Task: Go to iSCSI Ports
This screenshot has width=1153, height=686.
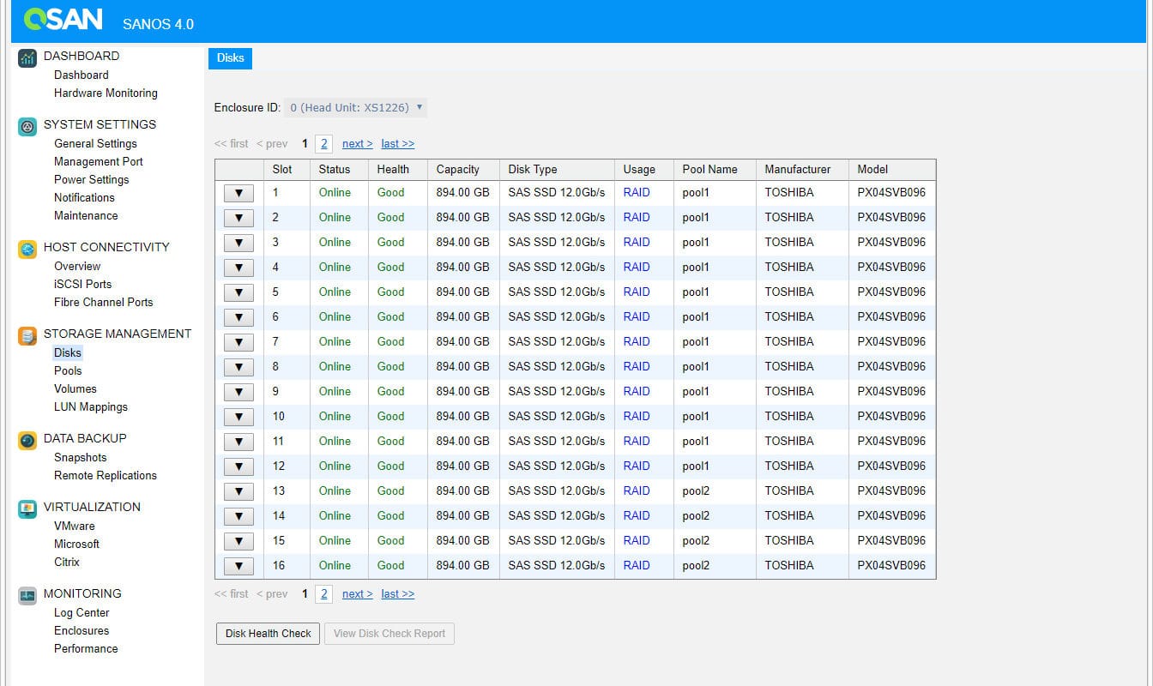Action: coord(83,284)
